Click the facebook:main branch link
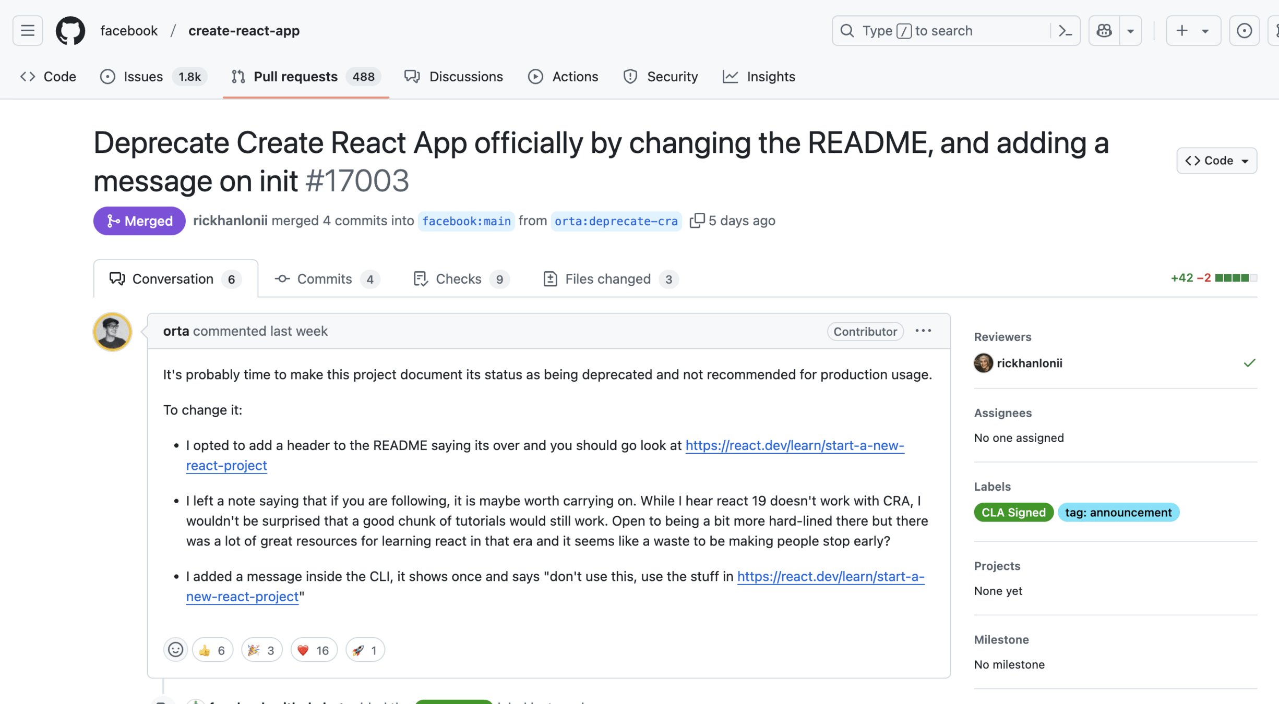The height and width of the screenshot is (704, 1279). 466,221
